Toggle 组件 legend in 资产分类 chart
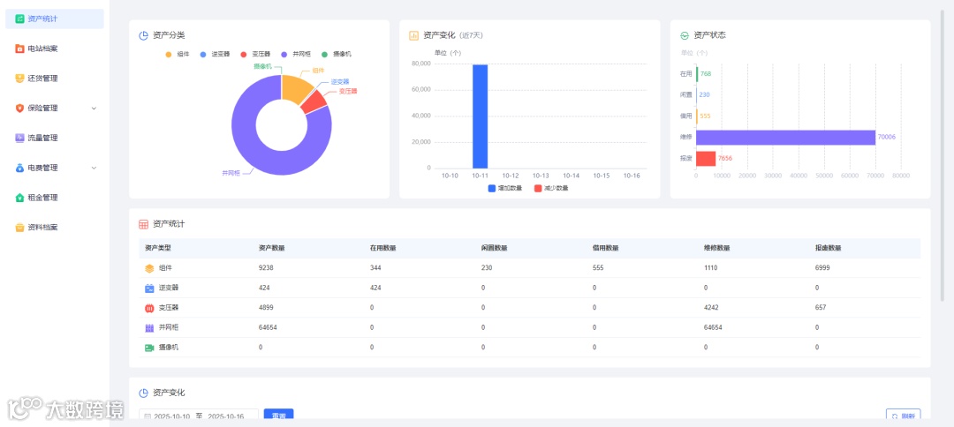Screen dimensions: 954x427 pos(178,54)
